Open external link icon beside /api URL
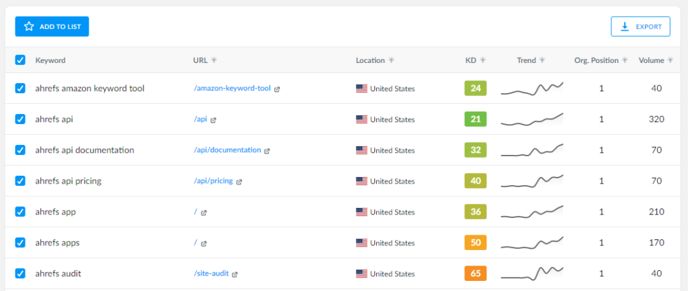 click(x=213, y=120)
